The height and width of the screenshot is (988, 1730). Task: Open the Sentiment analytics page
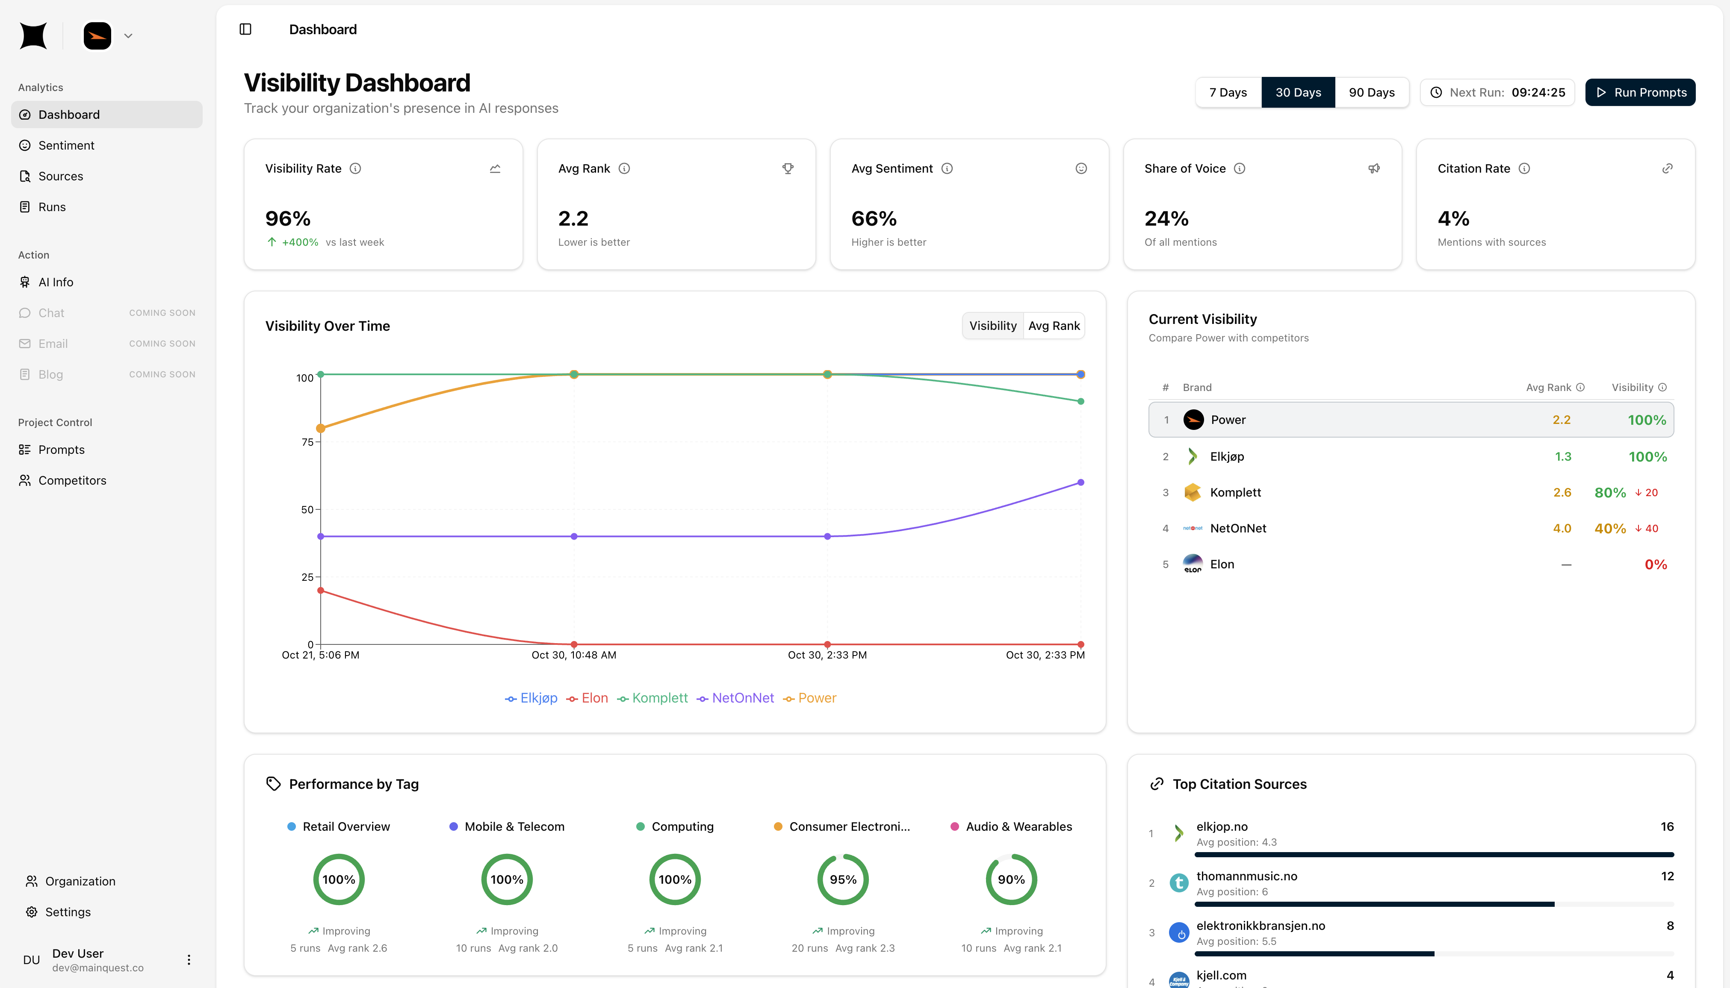click(66, 145)
